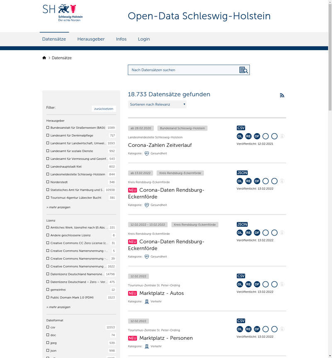332x358 pixels.
Task: Check gemeinfrei license filter
Action: pyautogui.click(x=48, y=290)
